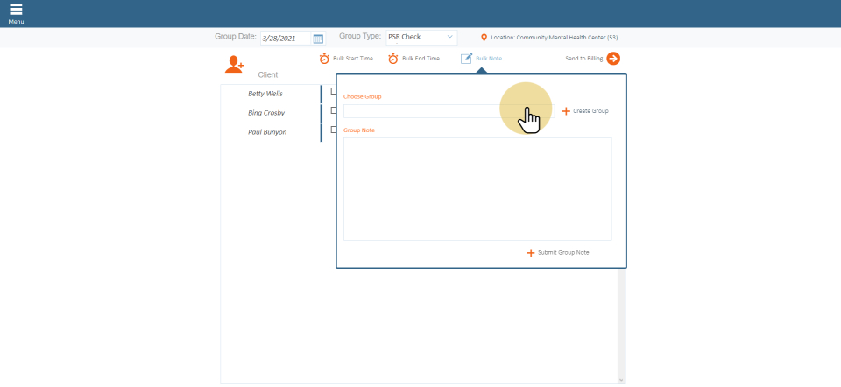Tick the checkbox next to Paul Bunyon
The height and width of the screenshot is (387, 841).
(x=333, y=130)
